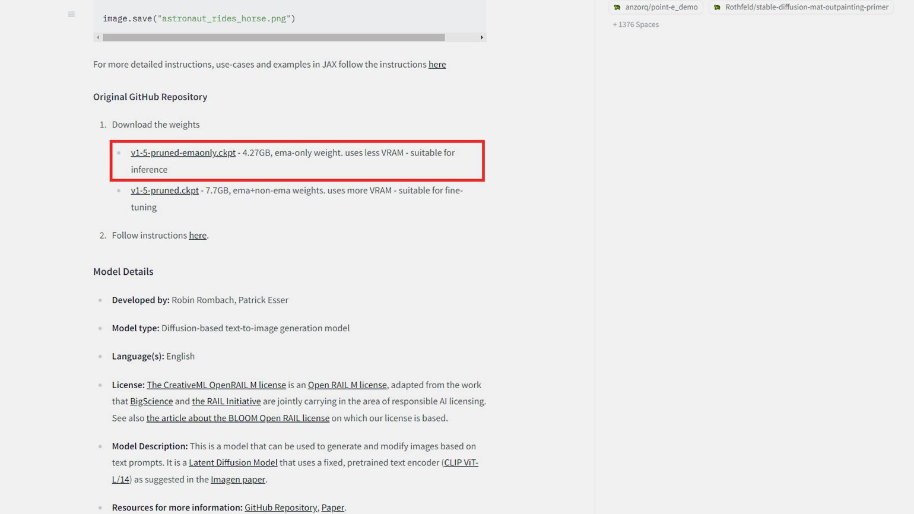Click the 'Download the weights' list item

pyautogui.click(x=155, y=125)
